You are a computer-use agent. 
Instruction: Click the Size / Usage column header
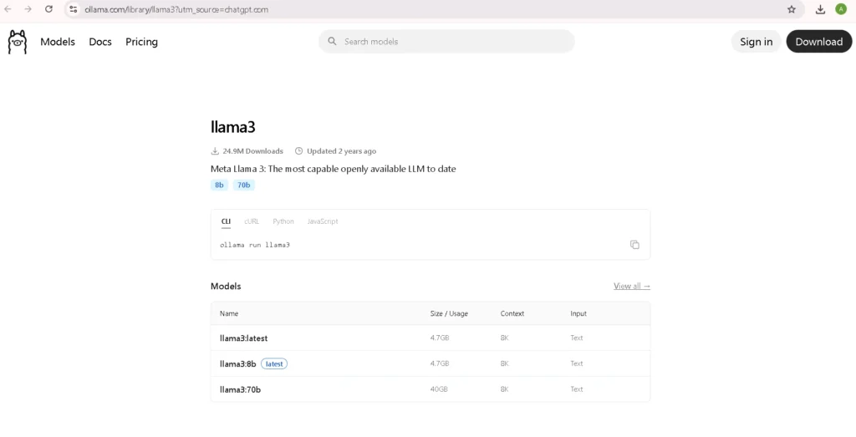click(449, 313)
